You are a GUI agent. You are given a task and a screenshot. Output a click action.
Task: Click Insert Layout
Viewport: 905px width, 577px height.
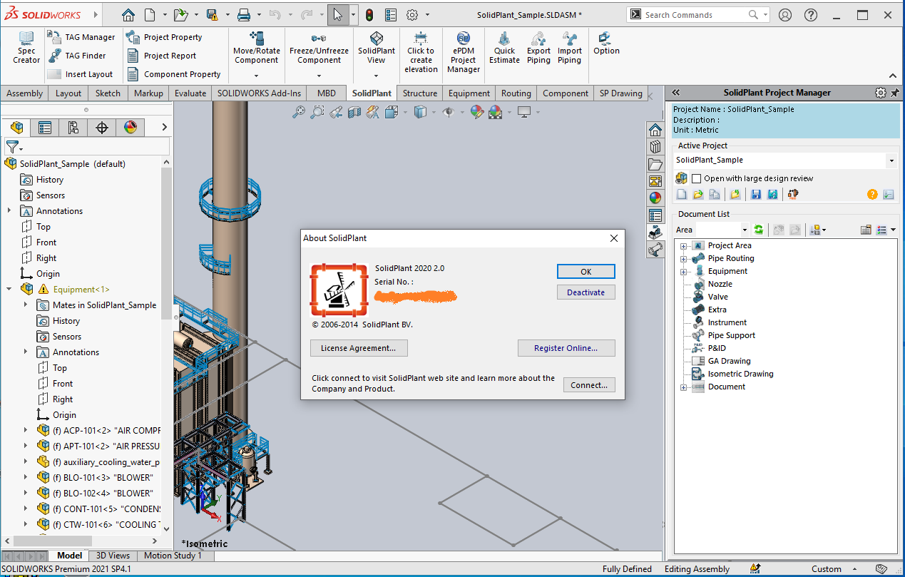80,74
